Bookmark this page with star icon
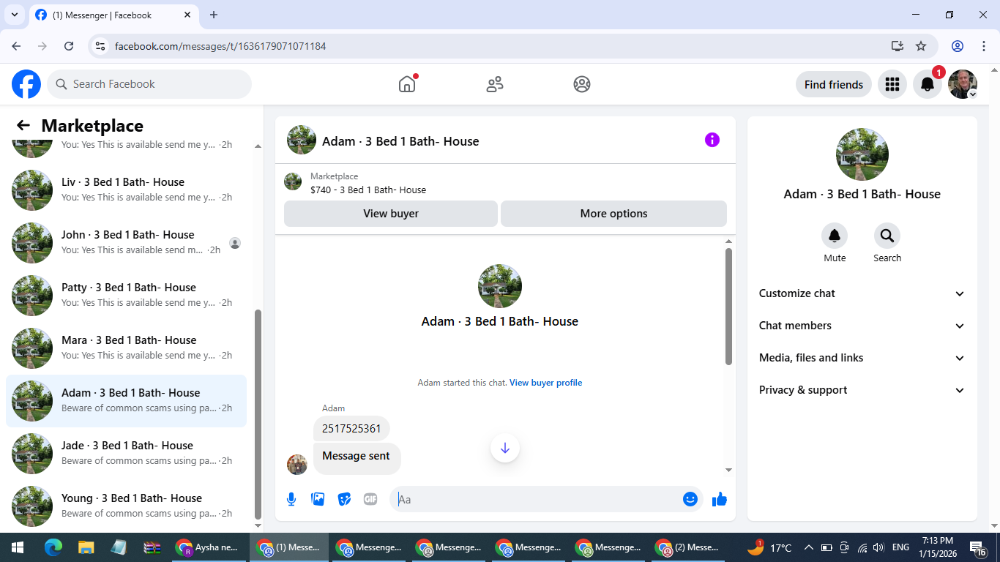Screen dimensions: 1000x562 [921, 46]
